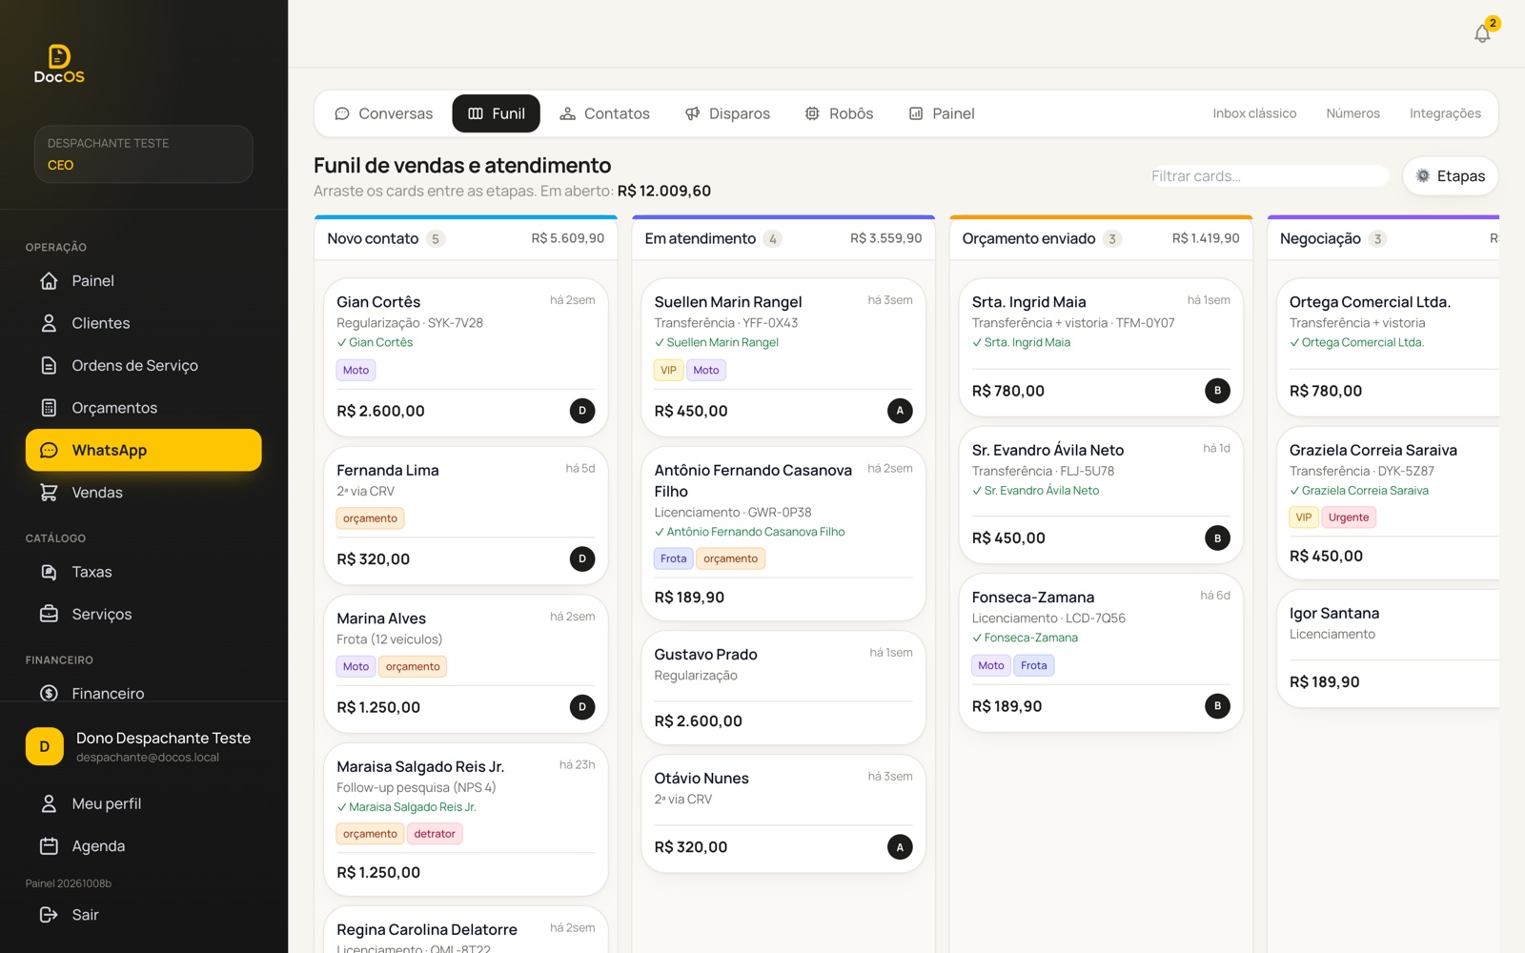The image size is (1525, 953).
Task: Open Meu perfil
Action: [143, 803]
